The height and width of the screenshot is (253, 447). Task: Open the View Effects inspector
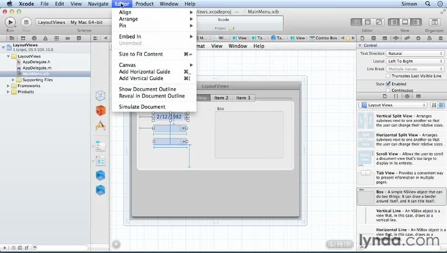[x=441, y=38]
